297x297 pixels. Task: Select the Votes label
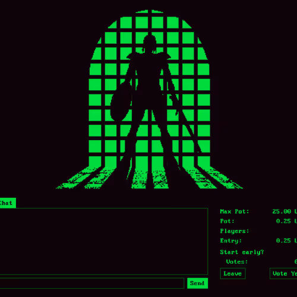(237, 262)
